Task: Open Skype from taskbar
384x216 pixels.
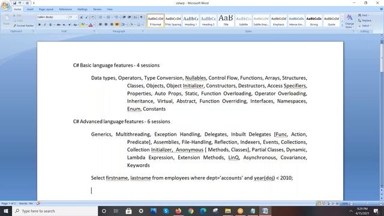Action: 166,211
